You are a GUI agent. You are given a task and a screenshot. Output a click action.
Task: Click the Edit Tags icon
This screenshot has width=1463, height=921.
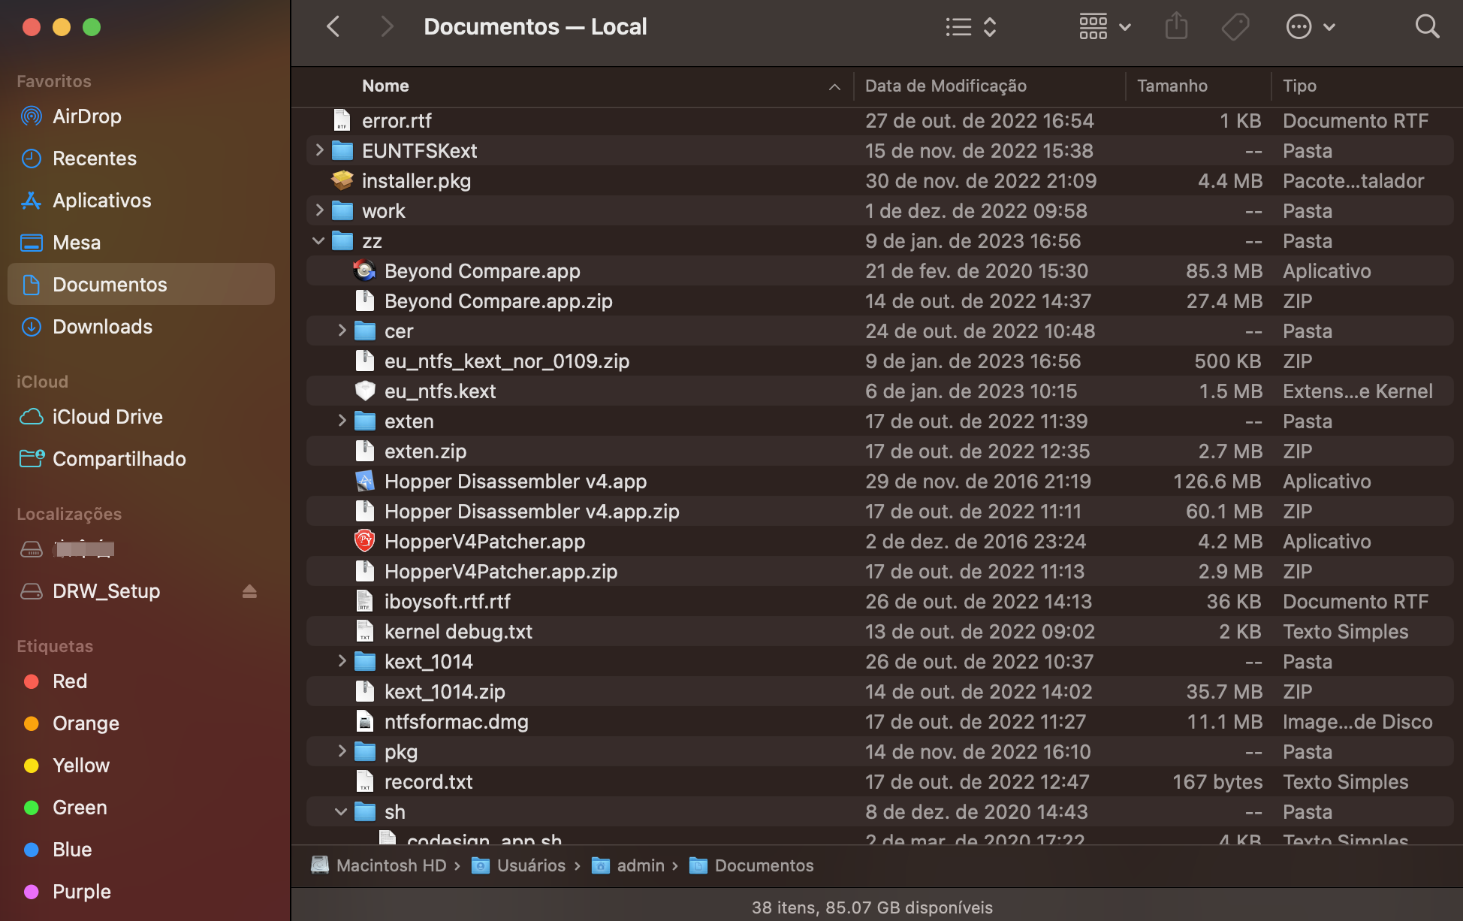[x=1235, y=27]
